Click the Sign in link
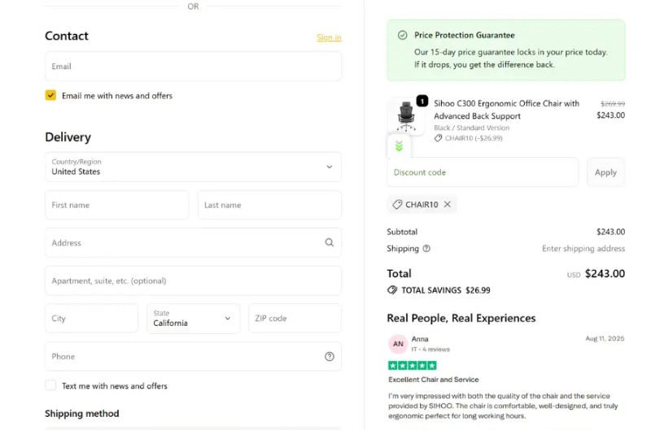Viewport: 651px width, 430px height. coord(329,37)
